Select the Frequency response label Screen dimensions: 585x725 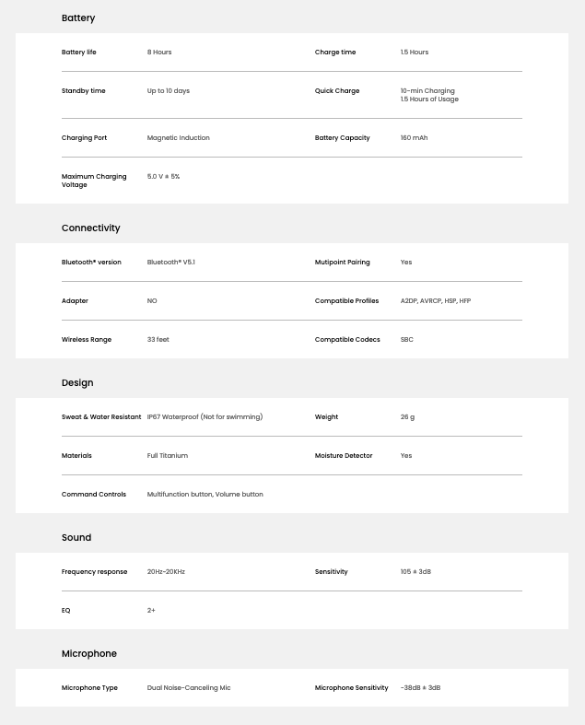94,572
